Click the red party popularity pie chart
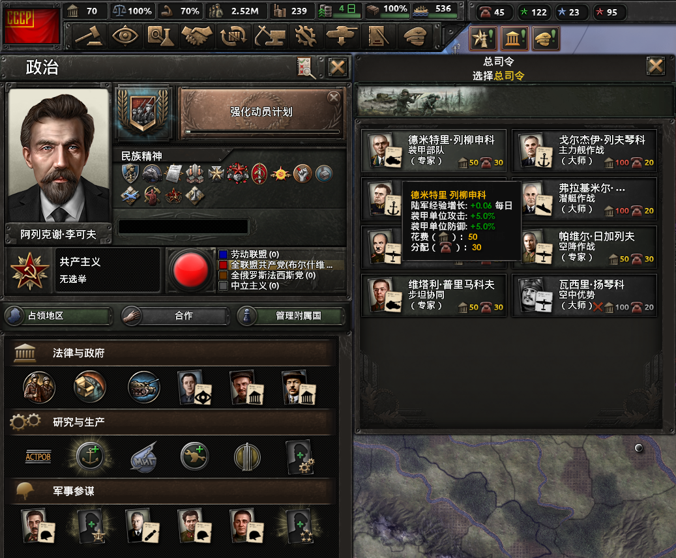Viewport: 676px width, 558px height. tap(190, 270)
